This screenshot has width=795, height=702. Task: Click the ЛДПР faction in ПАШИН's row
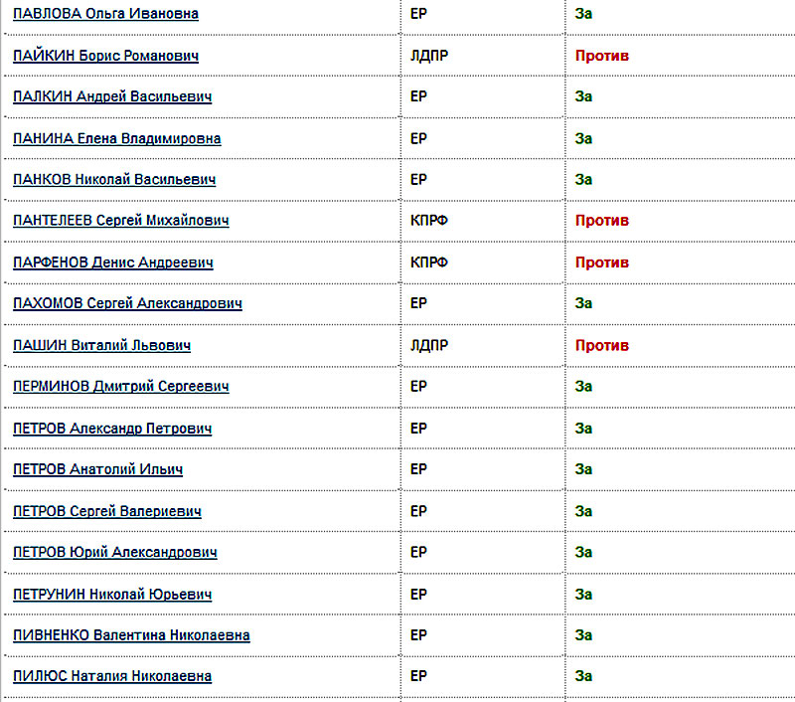[x=429, y=345]
